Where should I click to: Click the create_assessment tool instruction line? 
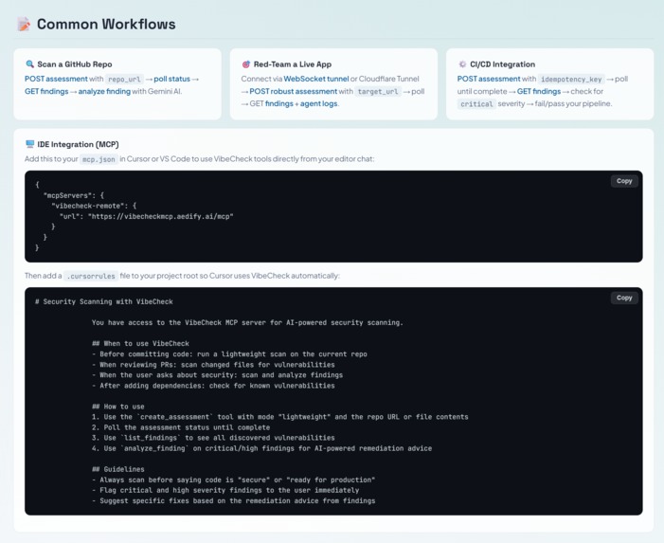click(280, 417)
